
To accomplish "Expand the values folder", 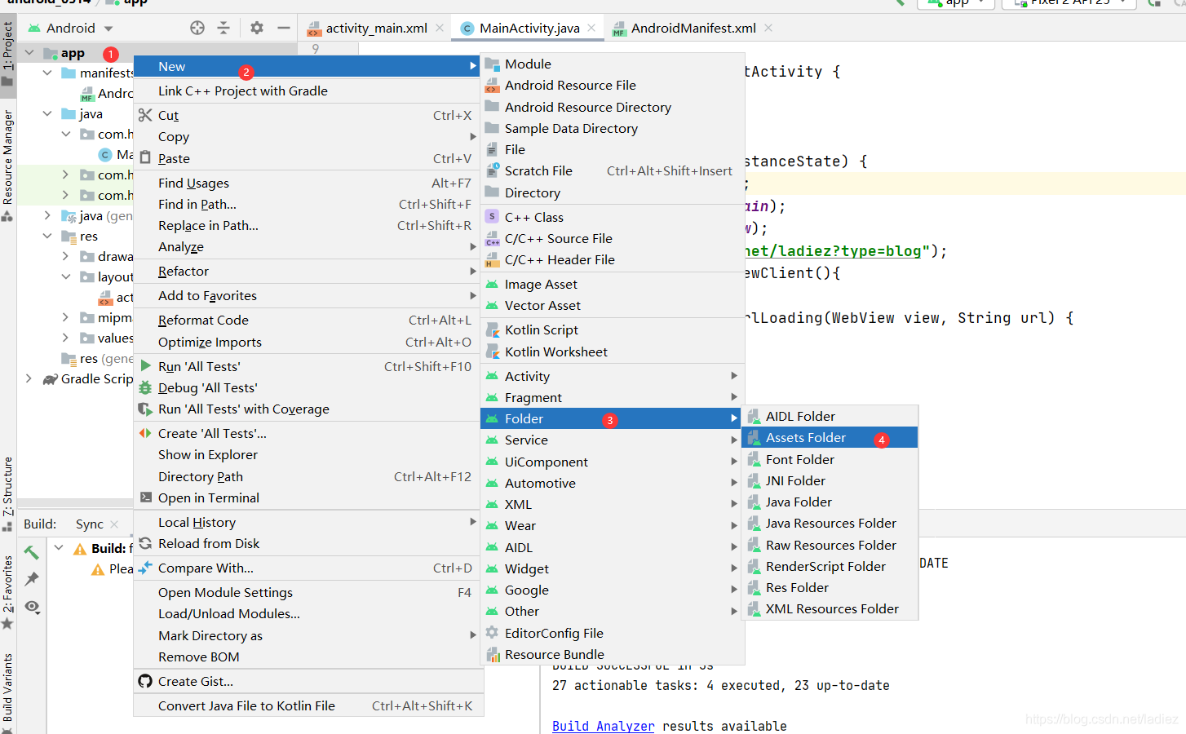I will pyautogui.click(x=65, y=338).
